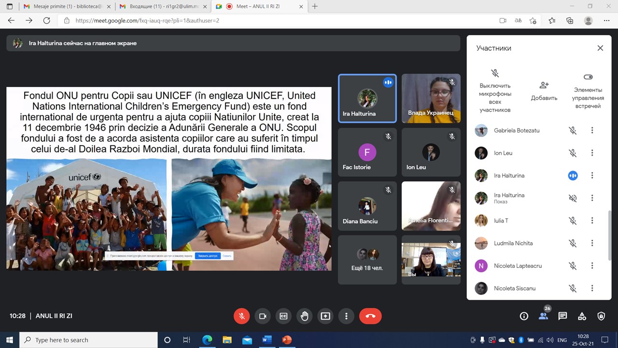Open Word from the taskbar
618x348 pixels.
coord(267,340)
